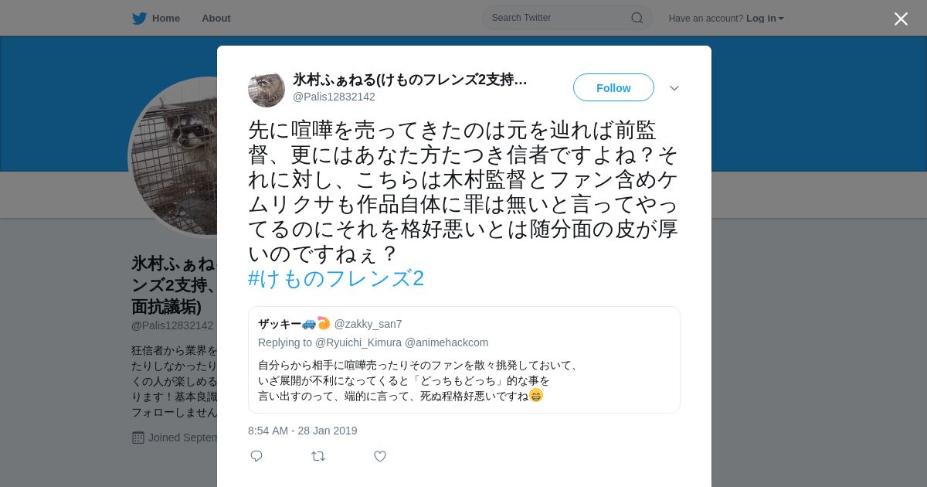Click the reply speech bubble icon
The image size is (927, 487).
coord(256,456)
